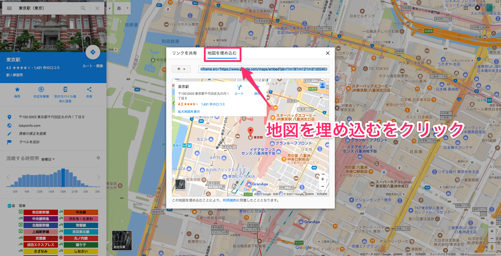Image resolution: width=501 pixels, height=256 pixels.
Task: Show previous day in popular times
Action: point(8,177)
